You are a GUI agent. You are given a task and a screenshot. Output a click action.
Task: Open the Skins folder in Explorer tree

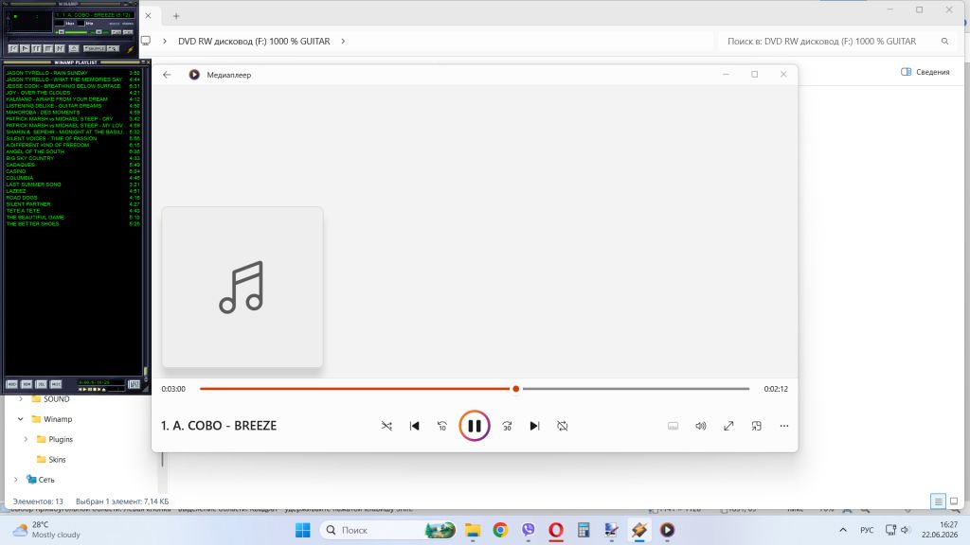coord(57,459)
